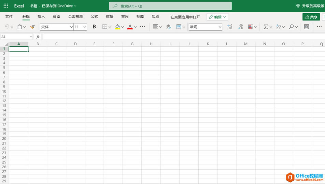The width and height of the screenshot is (325, 184).
Task: Click the sort and filter icon
Action: click(x=279, y=27)
